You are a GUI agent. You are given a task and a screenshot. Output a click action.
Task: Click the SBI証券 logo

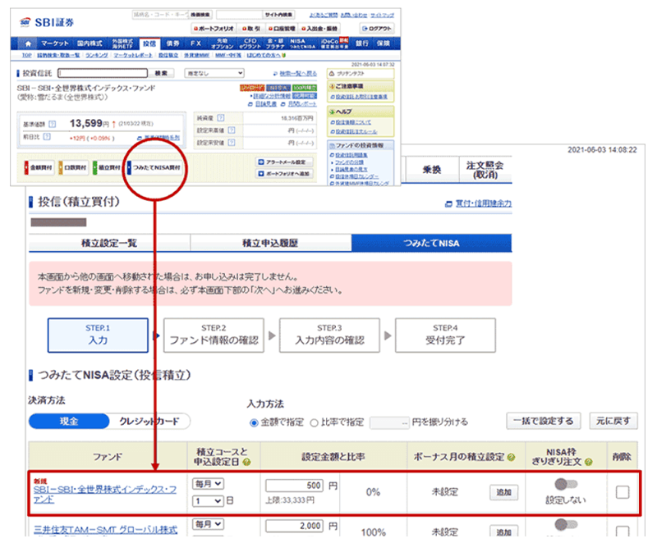tap(47, 22)
